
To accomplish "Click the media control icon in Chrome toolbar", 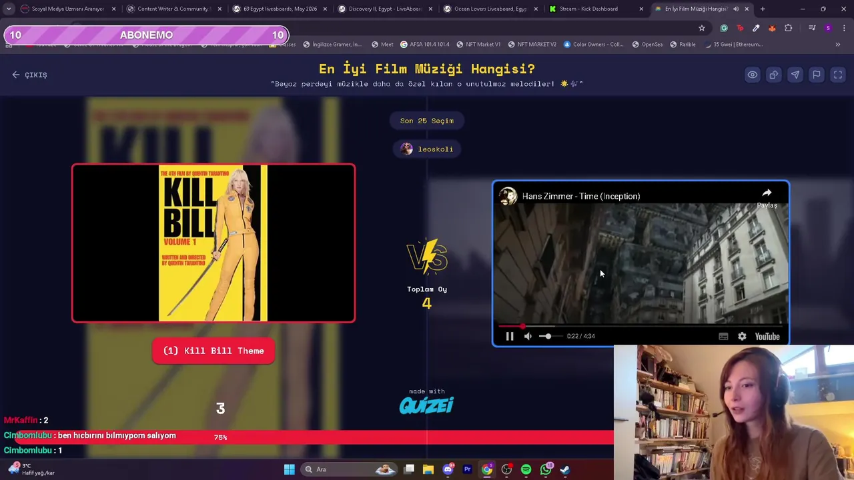I will [812, 28].
